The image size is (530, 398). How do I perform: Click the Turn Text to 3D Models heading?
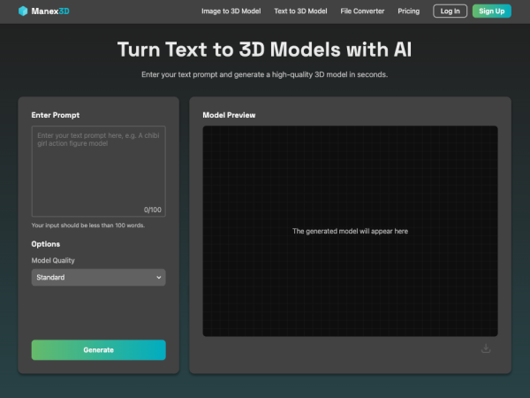[x=265, y=50]
